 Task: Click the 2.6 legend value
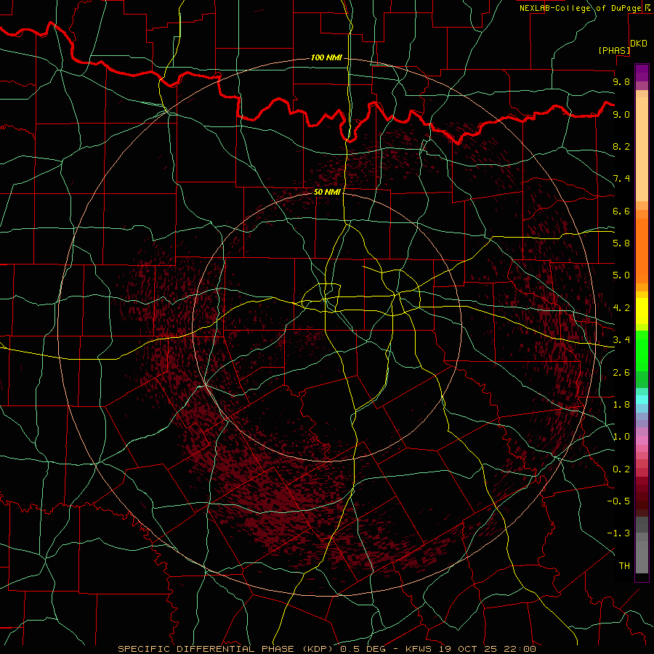(x=621, y=373)
